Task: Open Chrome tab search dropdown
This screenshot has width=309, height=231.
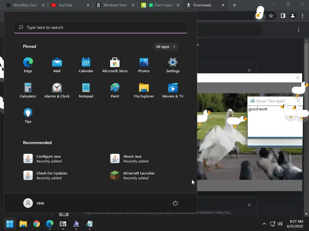Action: click(x=260, y=4)
